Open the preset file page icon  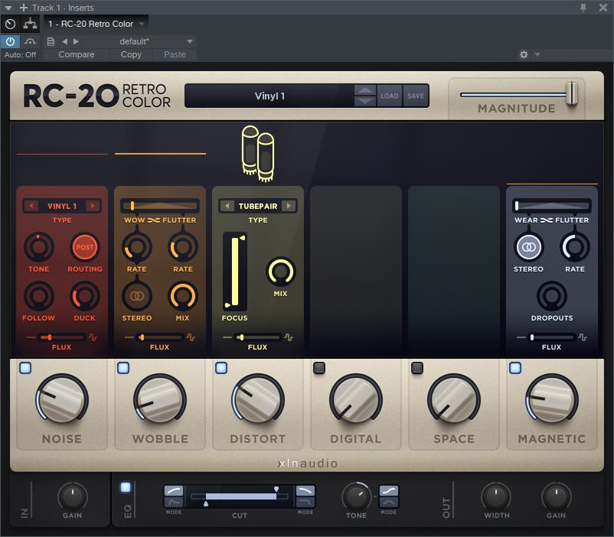point(51,41)
